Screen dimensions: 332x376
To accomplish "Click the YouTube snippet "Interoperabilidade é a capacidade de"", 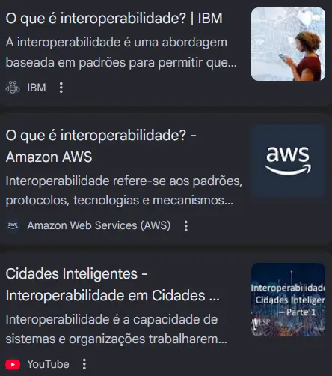I will pyautogui.click(x=117, y=329).
